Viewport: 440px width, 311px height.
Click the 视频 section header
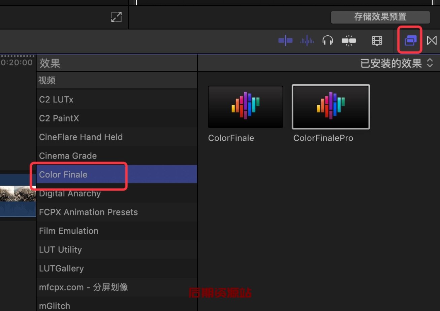pyautogui.click(x=117, y=80)
